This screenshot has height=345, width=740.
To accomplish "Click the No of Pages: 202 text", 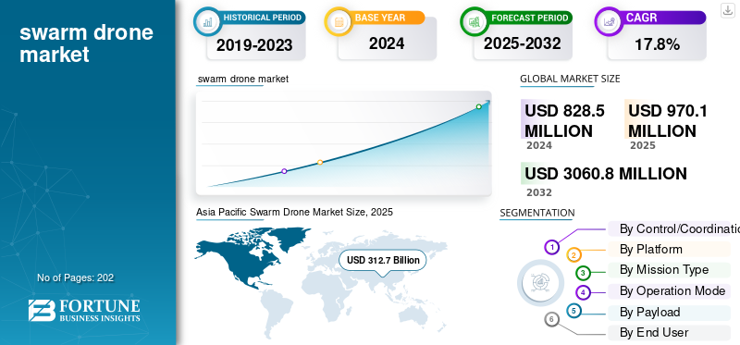I will [x=76, y=278].
